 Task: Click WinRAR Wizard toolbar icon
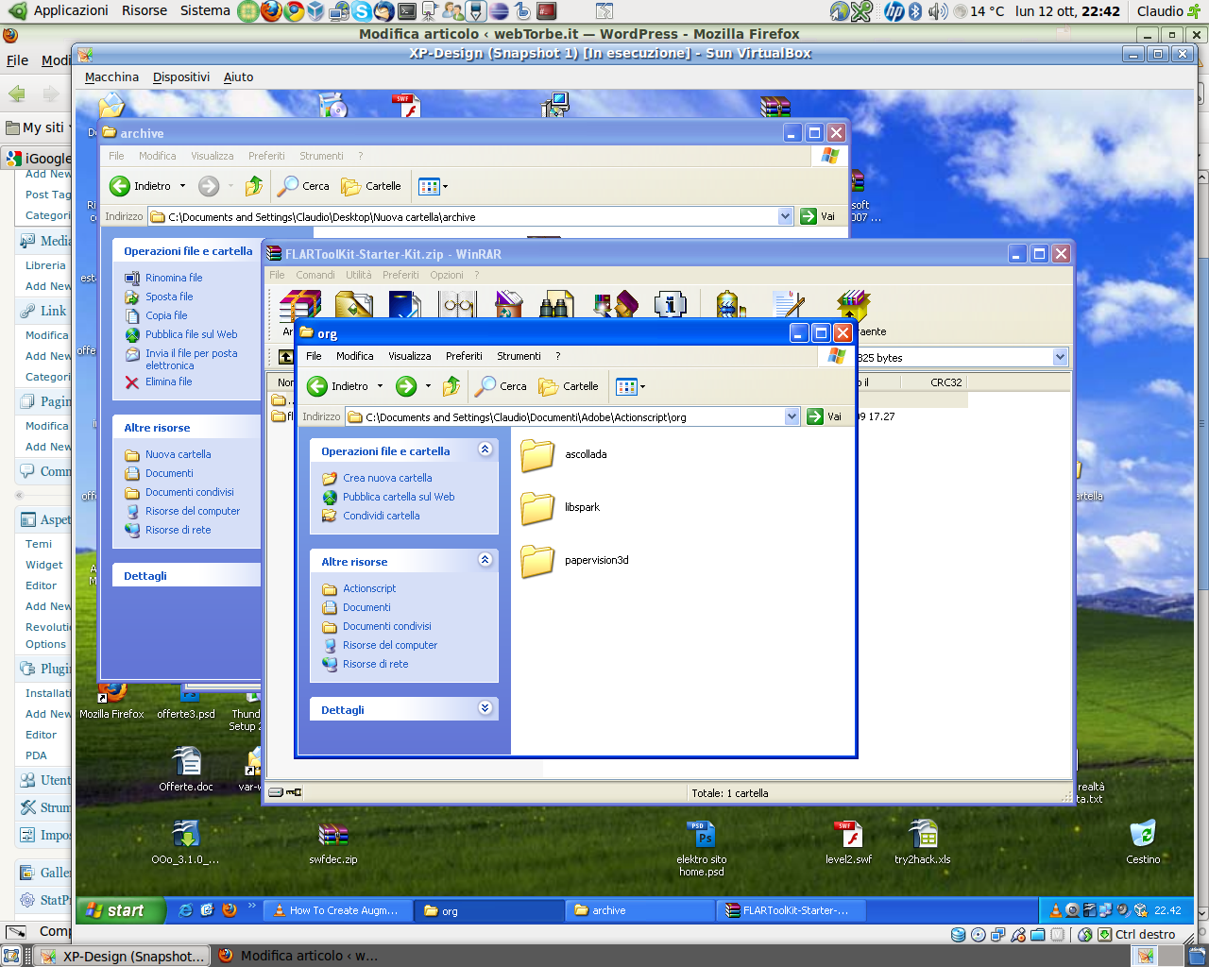pyautogui.click(x=615, y=307)
